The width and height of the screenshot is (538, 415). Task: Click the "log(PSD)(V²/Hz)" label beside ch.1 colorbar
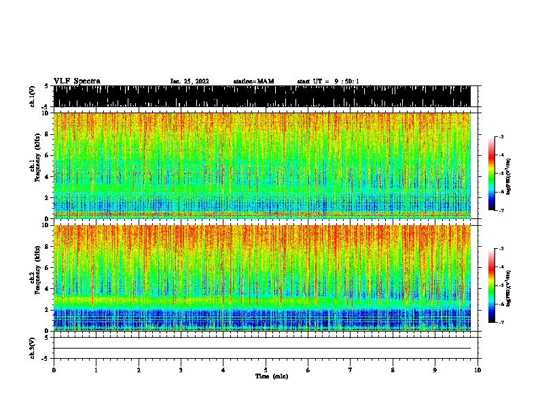pos(509,176)
